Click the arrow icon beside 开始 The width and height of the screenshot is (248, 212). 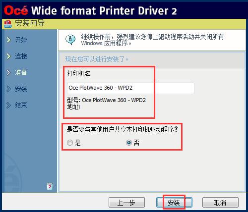pos(8,40)
